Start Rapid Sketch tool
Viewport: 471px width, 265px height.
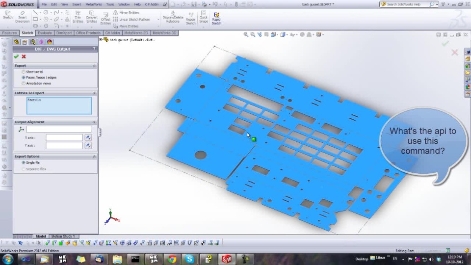click(x=216, y=18)
